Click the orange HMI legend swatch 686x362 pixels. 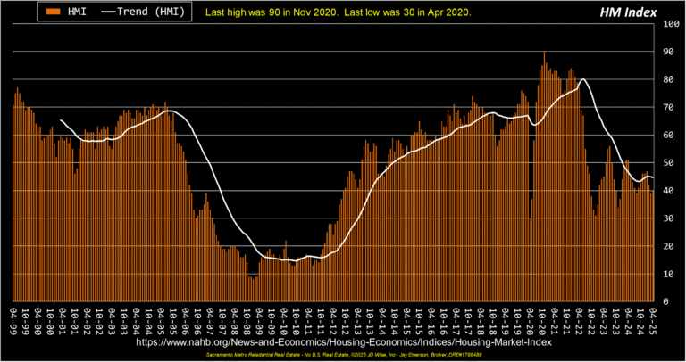coord(53,12)
